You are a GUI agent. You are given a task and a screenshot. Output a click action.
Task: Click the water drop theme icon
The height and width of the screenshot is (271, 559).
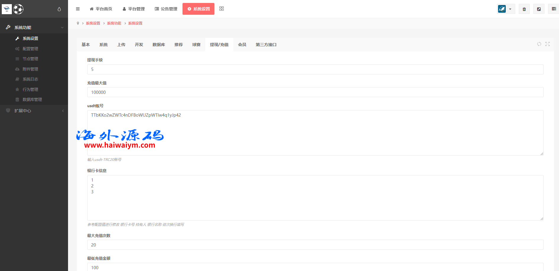click(59, 9)
